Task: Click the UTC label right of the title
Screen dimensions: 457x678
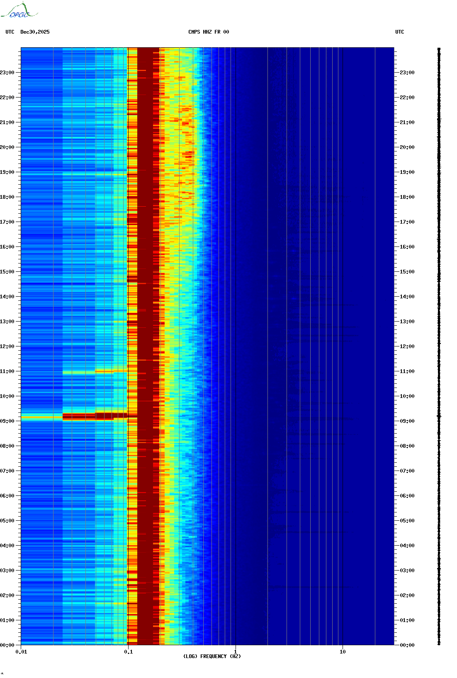Action: coord(399,32)
